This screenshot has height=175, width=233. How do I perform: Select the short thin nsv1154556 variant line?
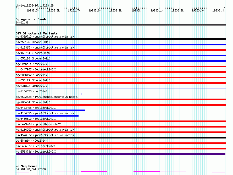click(48, 94)
